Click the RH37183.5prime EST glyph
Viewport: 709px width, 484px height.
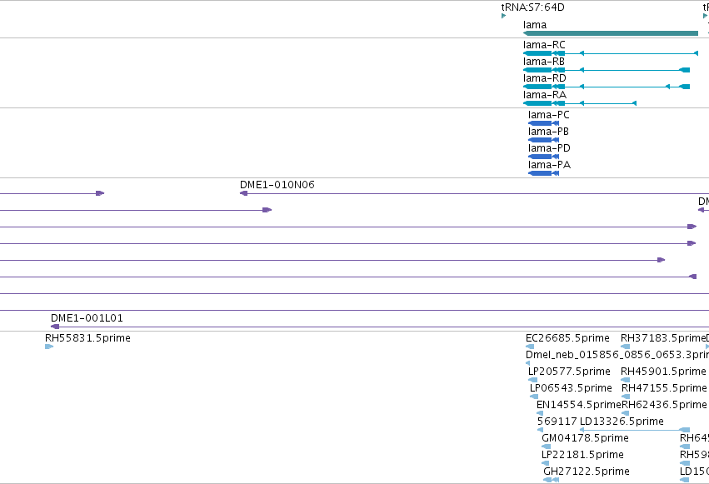tap(626, 347)
